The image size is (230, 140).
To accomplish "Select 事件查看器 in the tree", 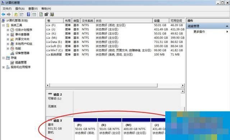I will (x=22, y=34).
